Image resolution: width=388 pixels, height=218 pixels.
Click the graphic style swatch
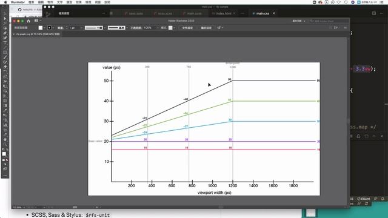pos(170,28)
